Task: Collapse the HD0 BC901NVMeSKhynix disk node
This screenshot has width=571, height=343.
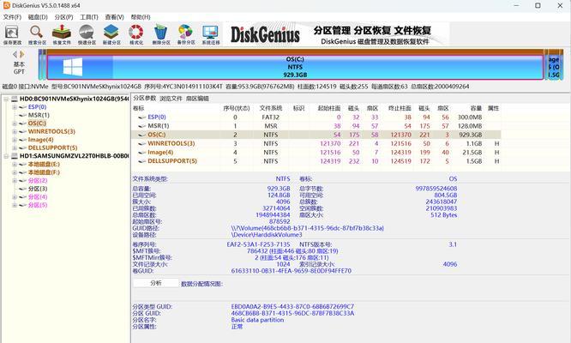Action: click(x=6, y=99)
